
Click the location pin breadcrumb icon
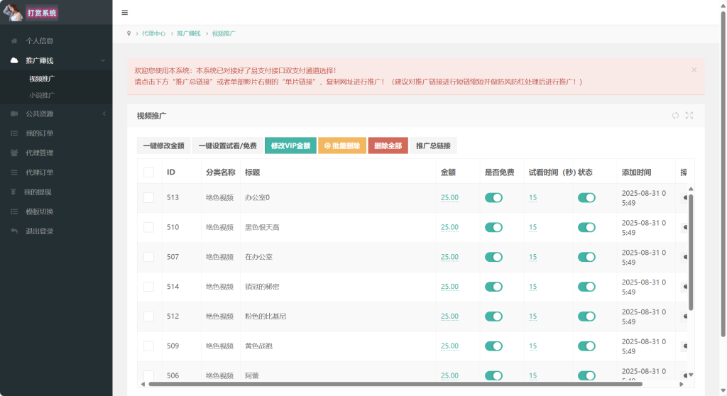coord(129,33)
